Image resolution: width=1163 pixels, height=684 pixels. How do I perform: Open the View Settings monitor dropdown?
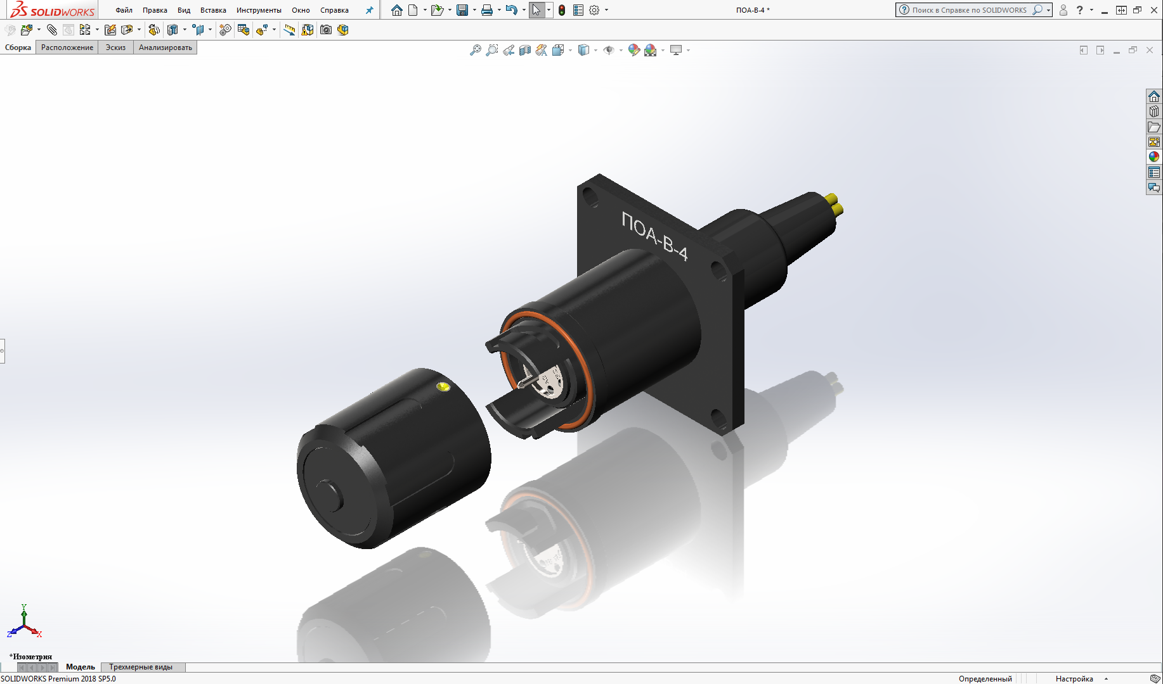(x=688, y=50)
